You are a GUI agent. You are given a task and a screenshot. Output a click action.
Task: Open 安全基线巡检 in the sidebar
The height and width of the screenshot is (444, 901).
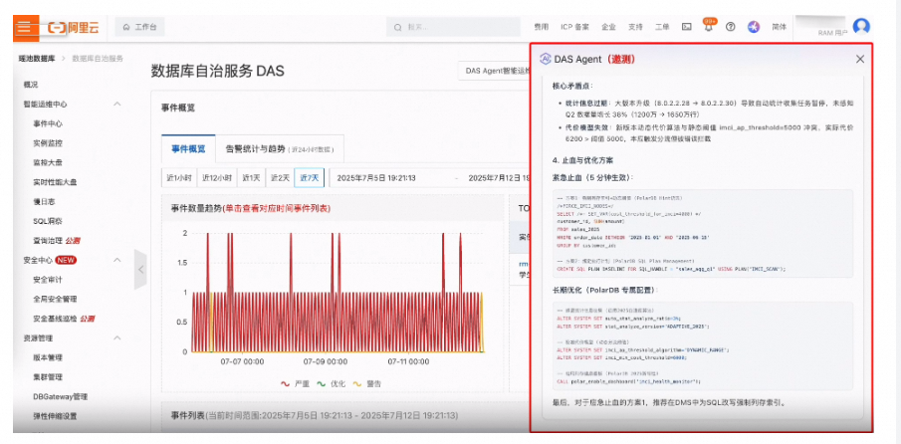click(x=55, y=319)
